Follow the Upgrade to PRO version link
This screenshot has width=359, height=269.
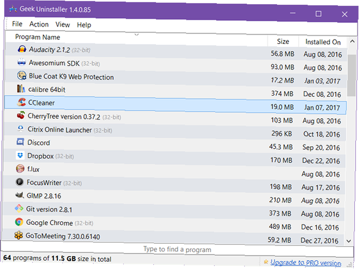(306, 263)
